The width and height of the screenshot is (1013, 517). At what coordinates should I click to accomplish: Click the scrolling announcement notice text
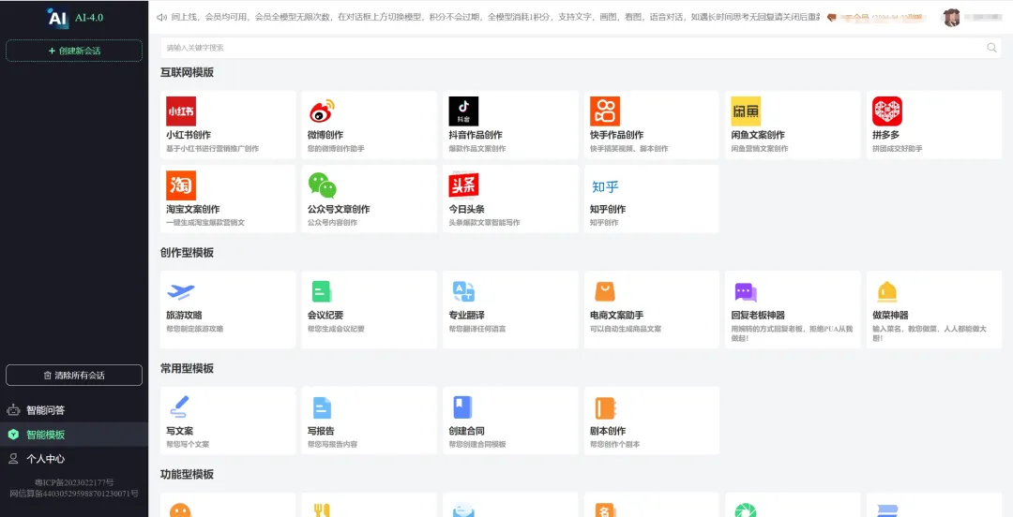point(496,17)
